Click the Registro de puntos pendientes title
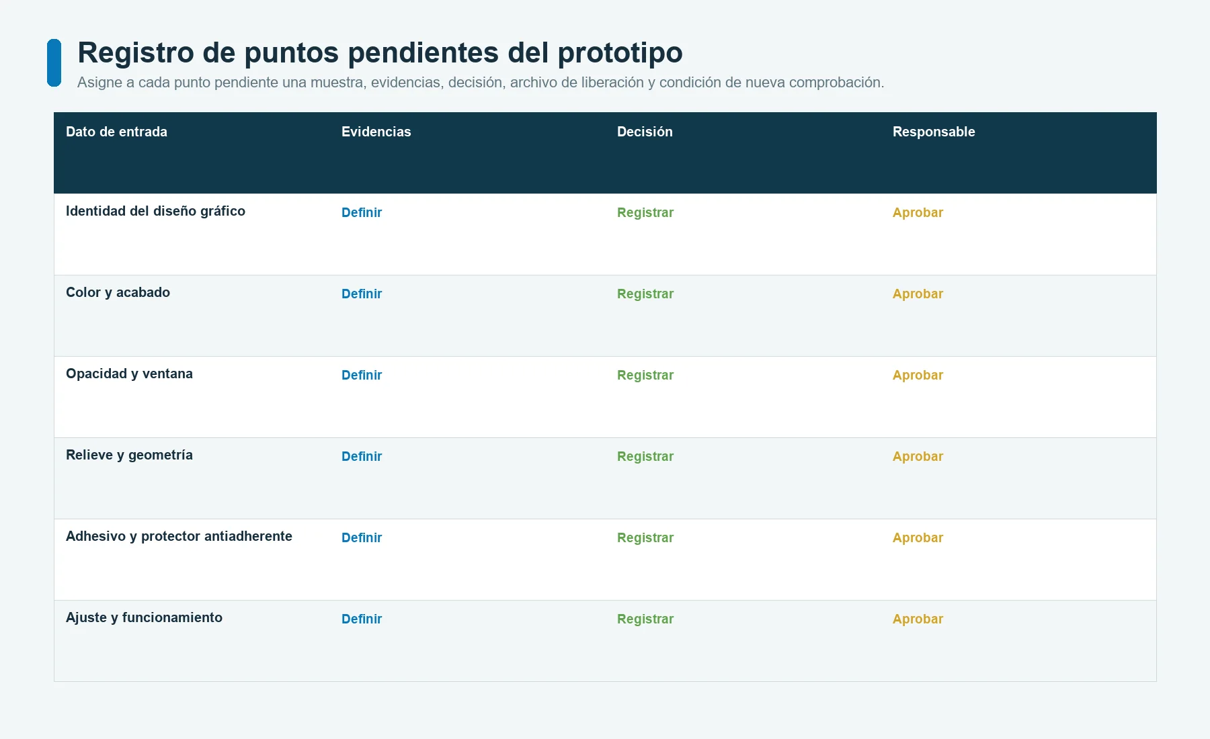 [x=380, y=52]
